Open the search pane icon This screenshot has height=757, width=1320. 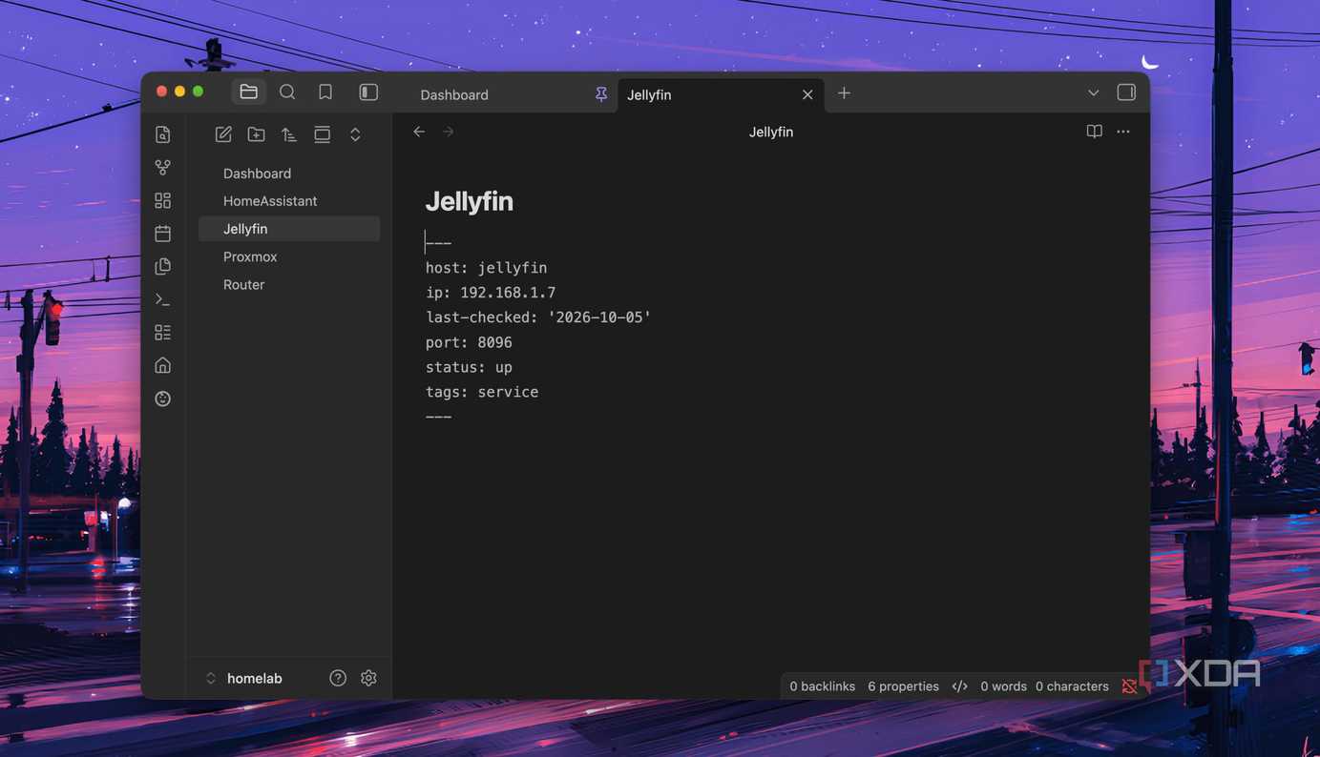tap(287, 92)
